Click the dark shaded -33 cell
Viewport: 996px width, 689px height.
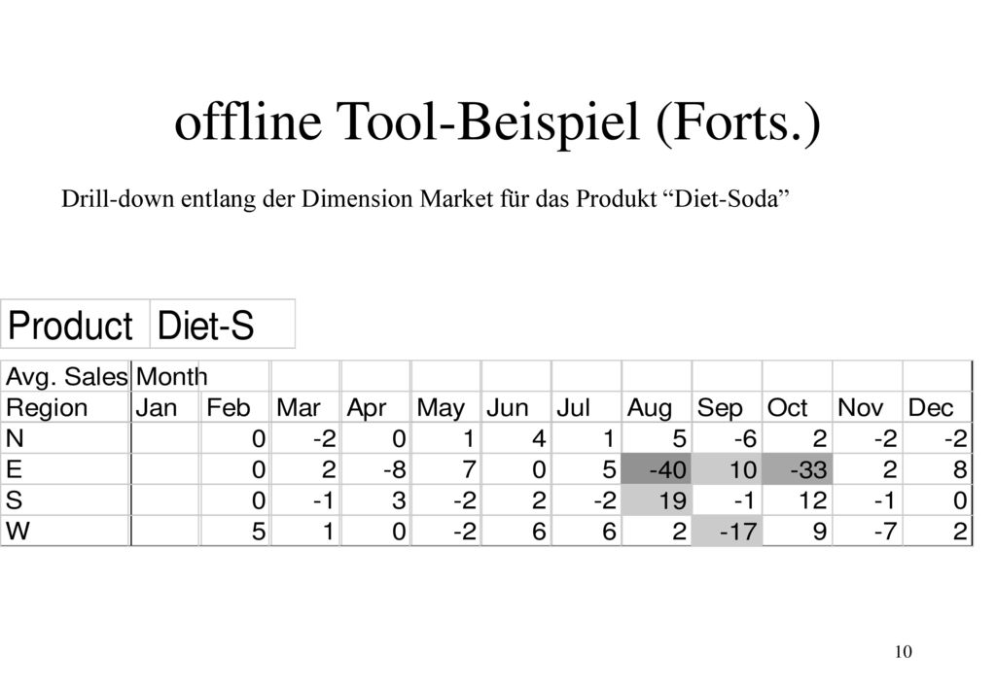[x=798, y=469]
